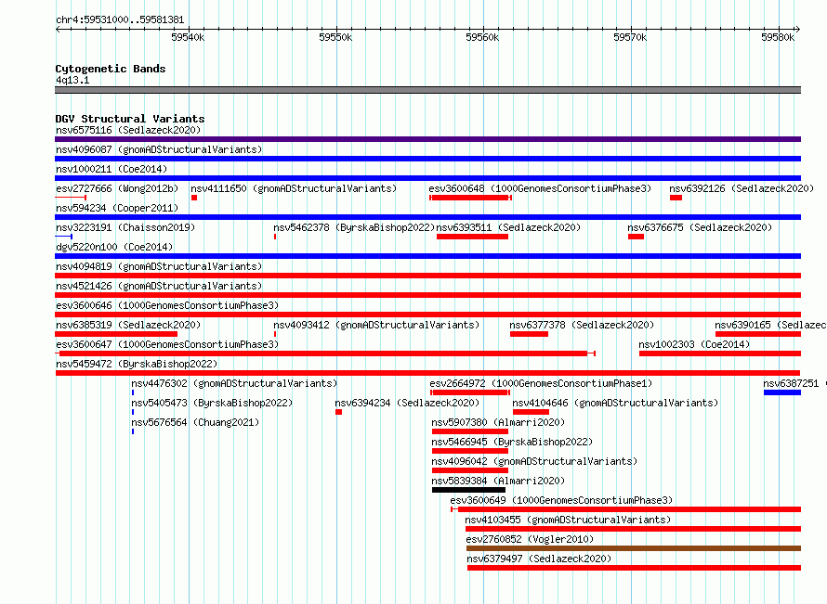Select the nsv4096087 gnomAD variant label
This screenshot has width=827, height=604.
point(159,149)
